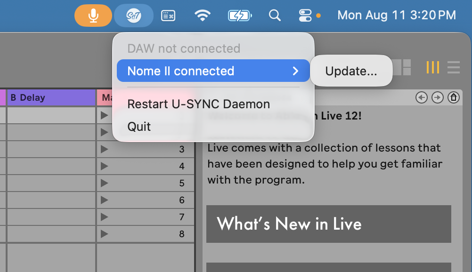Expand the Nome II connected submenu

coord(213,71)
